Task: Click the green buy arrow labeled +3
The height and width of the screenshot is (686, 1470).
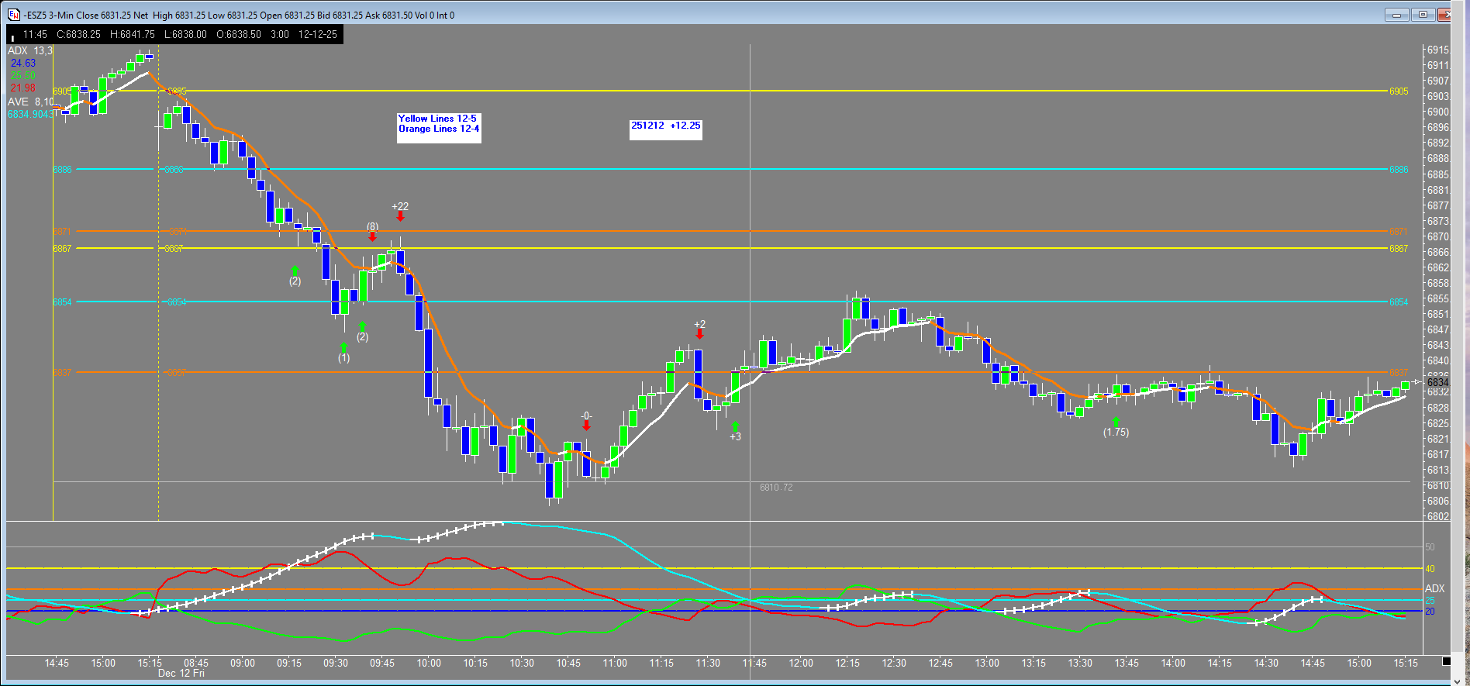Action: (735, 426)
